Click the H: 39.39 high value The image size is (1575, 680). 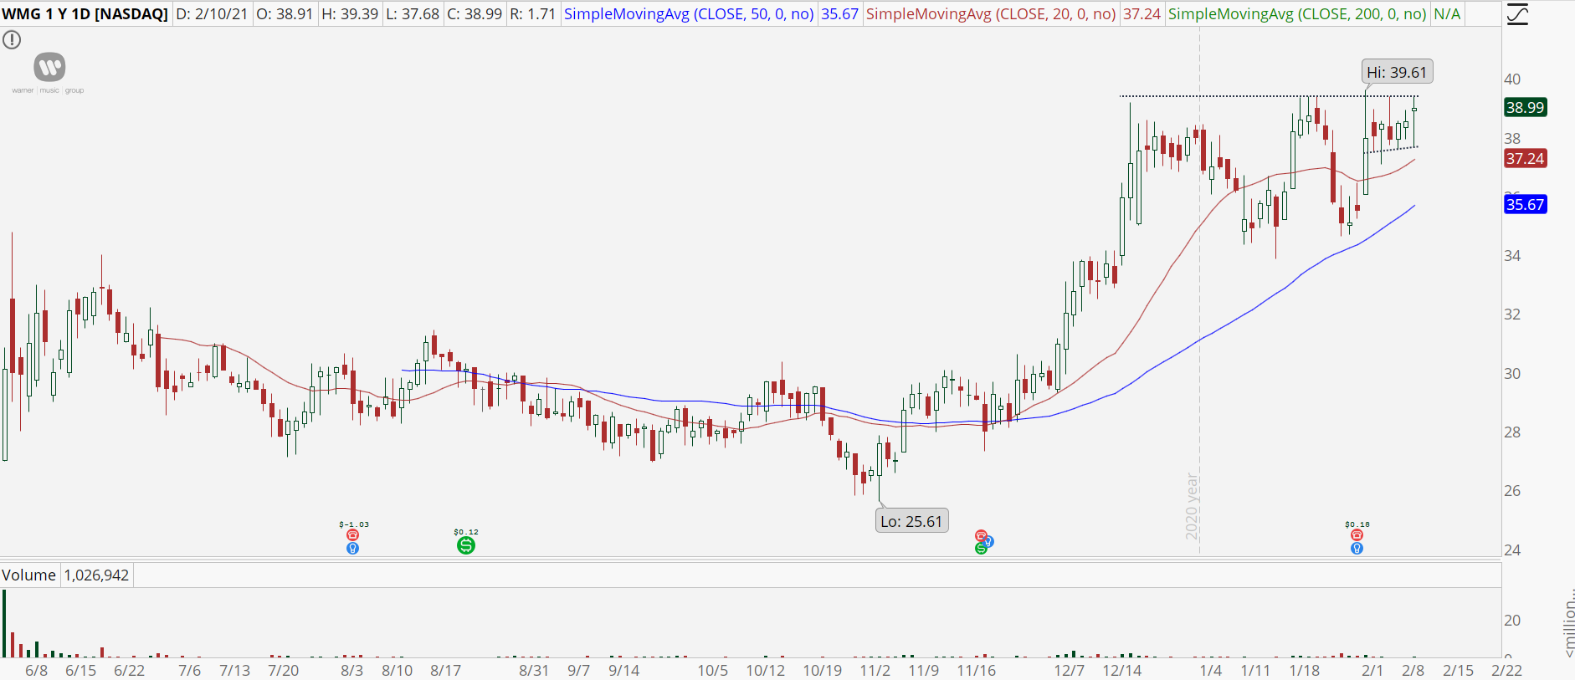[350, 14]
